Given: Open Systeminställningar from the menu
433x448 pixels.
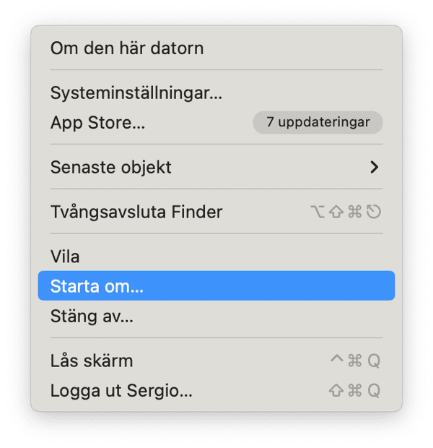Looking at the screenshot, I should click(136, 92).
